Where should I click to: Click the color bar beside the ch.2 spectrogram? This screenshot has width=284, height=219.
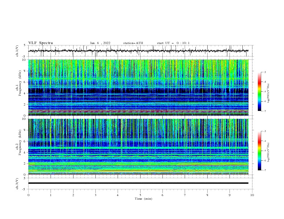[259, 151]
